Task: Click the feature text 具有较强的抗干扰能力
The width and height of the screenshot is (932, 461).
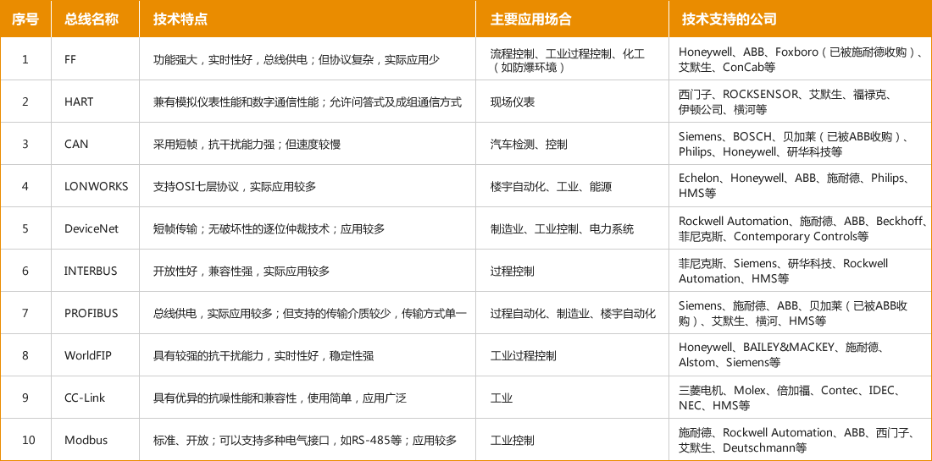Action: [208, 355]
